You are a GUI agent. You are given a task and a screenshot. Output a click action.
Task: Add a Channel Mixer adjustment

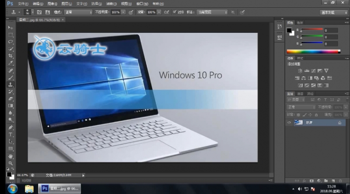coord(323,78)
